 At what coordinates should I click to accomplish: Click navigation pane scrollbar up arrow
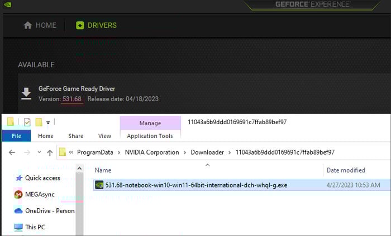pyautogui.click(x=79, y=169)
